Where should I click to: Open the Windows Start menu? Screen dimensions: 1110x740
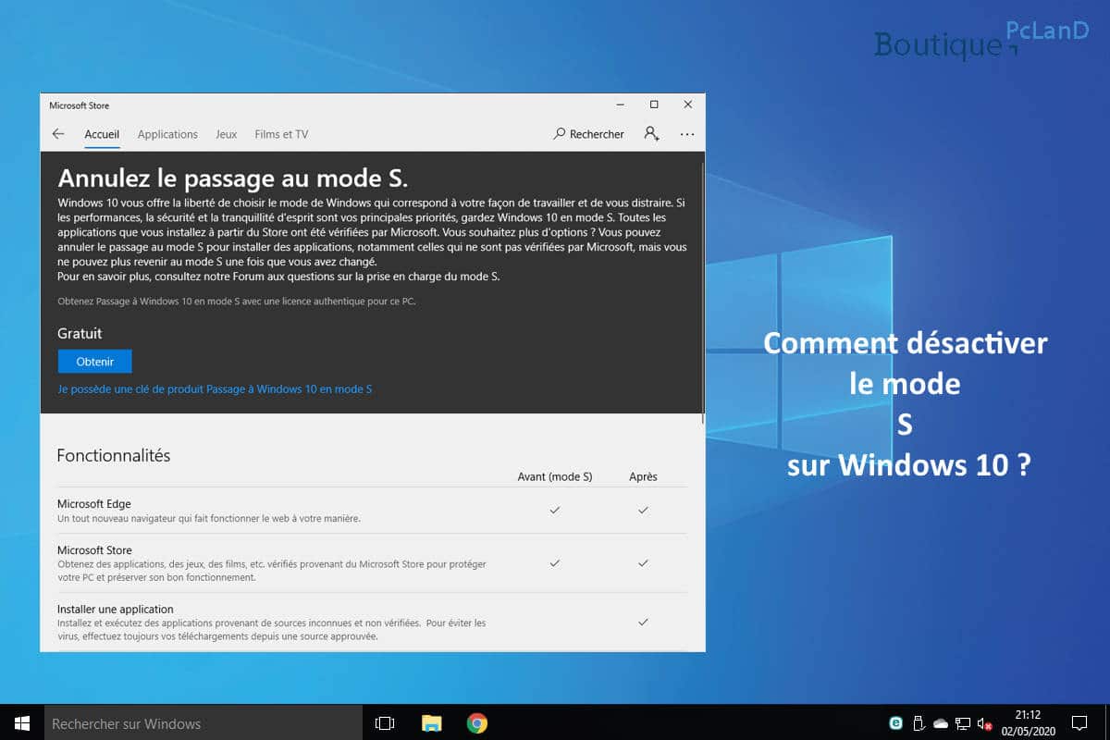[x=22, y=723]
